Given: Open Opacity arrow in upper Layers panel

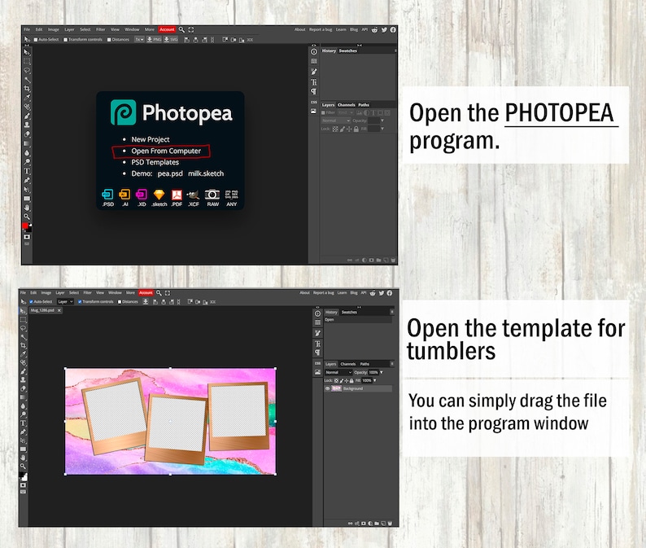Looking at the screenshot, I should point(382,121).
